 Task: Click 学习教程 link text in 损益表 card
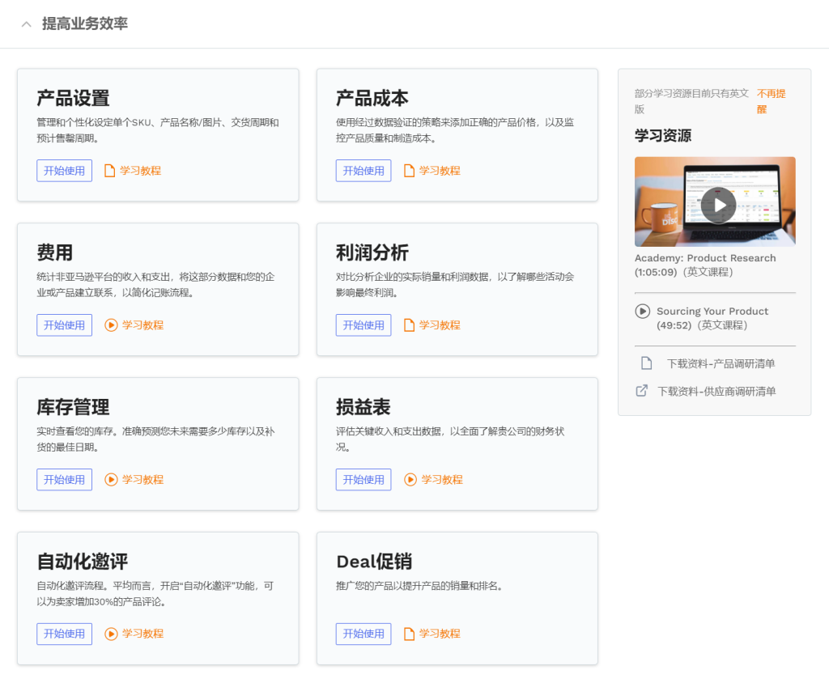click(x=442, y=479)
